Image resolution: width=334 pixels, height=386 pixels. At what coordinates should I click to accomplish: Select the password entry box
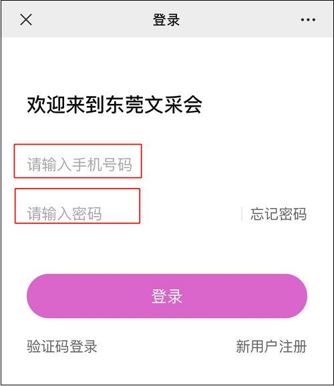pos(77,206)
